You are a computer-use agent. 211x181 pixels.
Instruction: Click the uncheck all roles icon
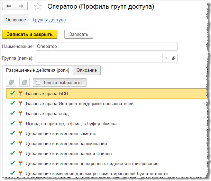click(25, 83)
